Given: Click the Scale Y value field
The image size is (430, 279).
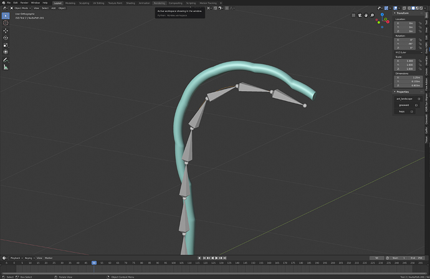Looking at the screenshot, I should pos(405,65).
